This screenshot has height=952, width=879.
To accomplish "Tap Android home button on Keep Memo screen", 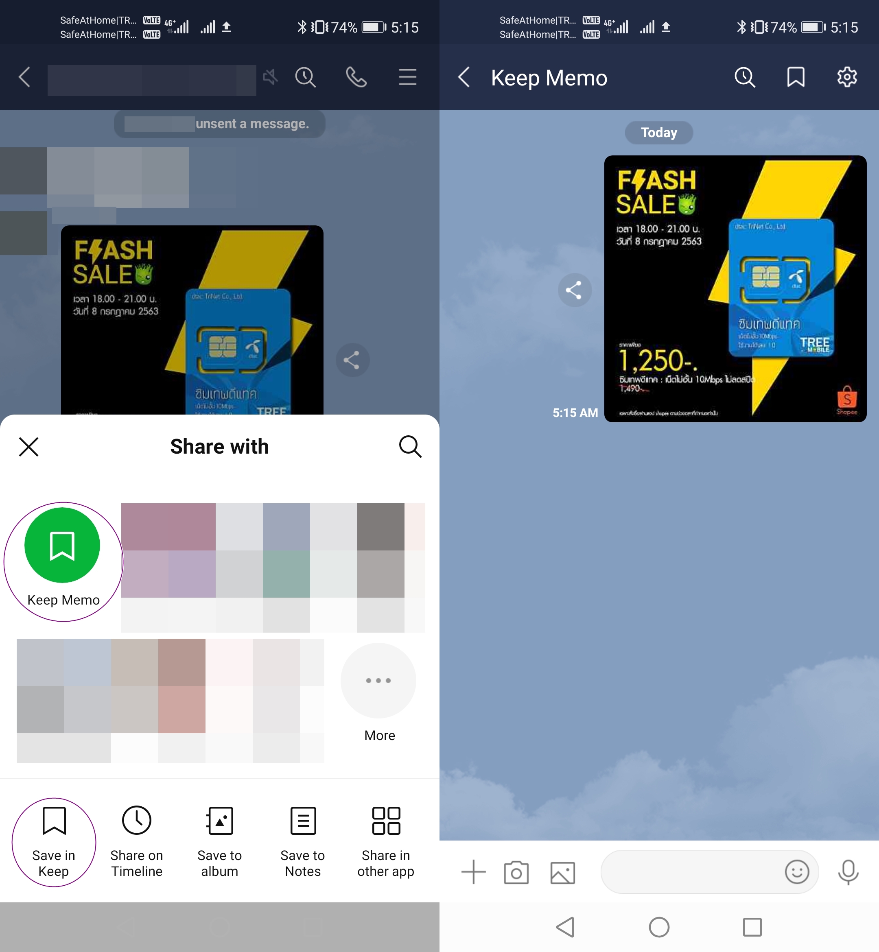I will pos(659,927).
